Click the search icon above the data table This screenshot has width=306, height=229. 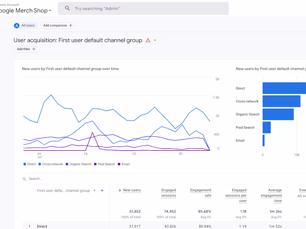[24, 179]
